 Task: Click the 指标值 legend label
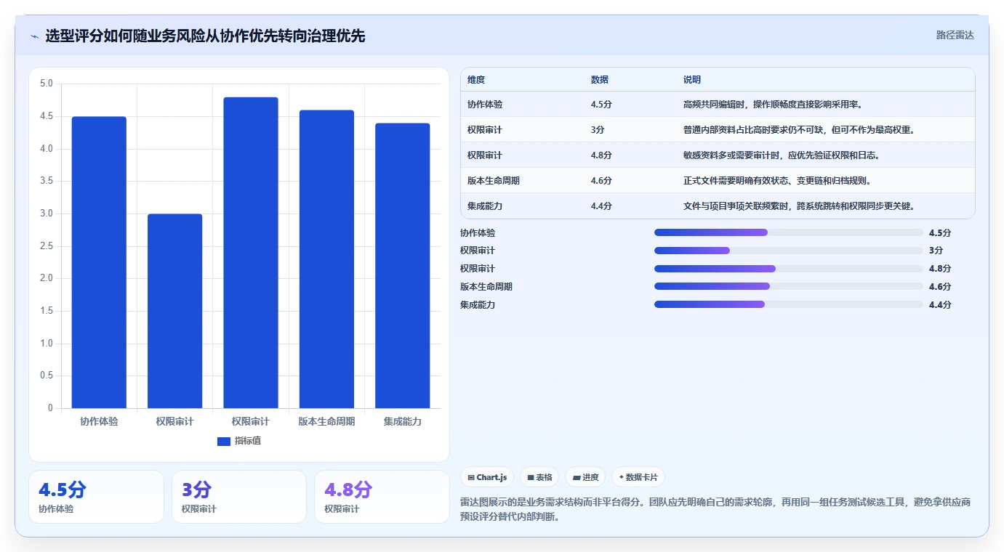coord(248,441)
